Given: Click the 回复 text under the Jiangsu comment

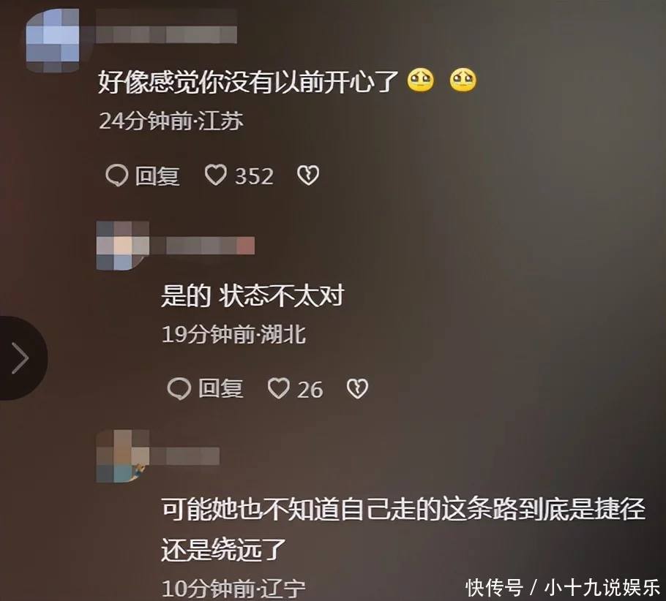Looking at the screenshot, I should click(157, 175).
